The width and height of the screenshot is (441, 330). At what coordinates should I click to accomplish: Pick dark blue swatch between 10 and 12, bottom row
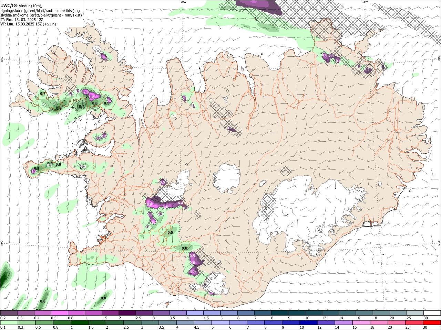(309, 322)
